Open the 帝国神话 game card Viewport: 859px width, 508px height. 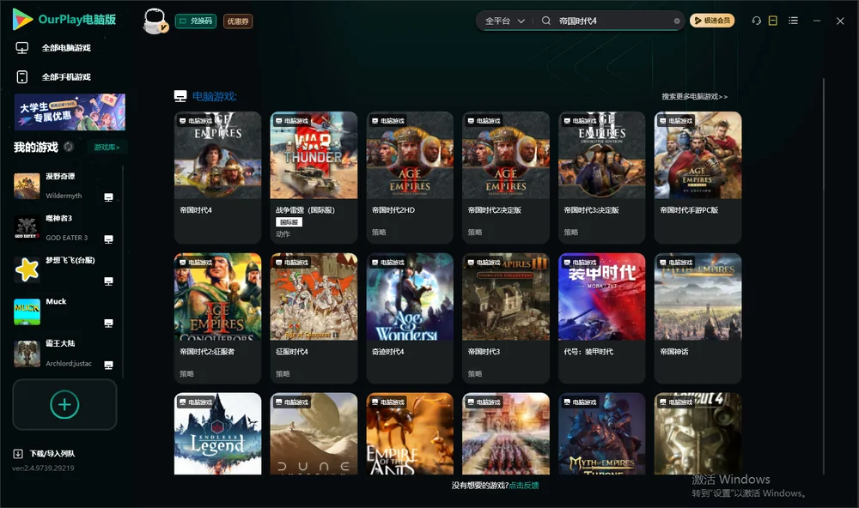tap(698, 318)
